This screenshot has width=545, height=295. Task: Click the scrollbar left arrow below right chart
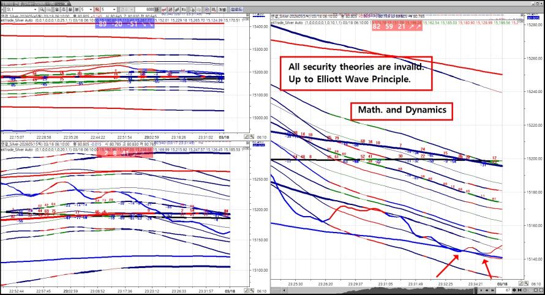point(284,290)
